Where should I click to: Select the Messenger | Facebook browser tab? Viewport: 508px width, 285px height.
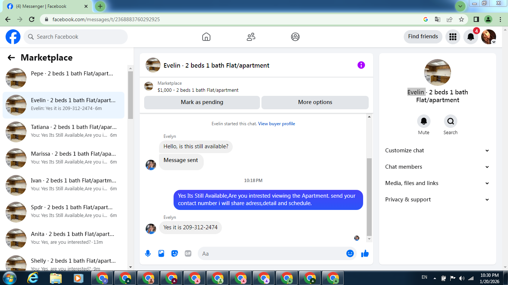(x=47, y=7)
